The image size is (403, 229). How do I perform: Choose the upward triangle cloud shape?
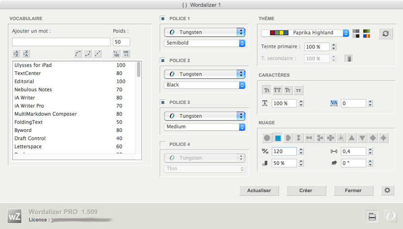pyautogui.click(x=352, y=138)
